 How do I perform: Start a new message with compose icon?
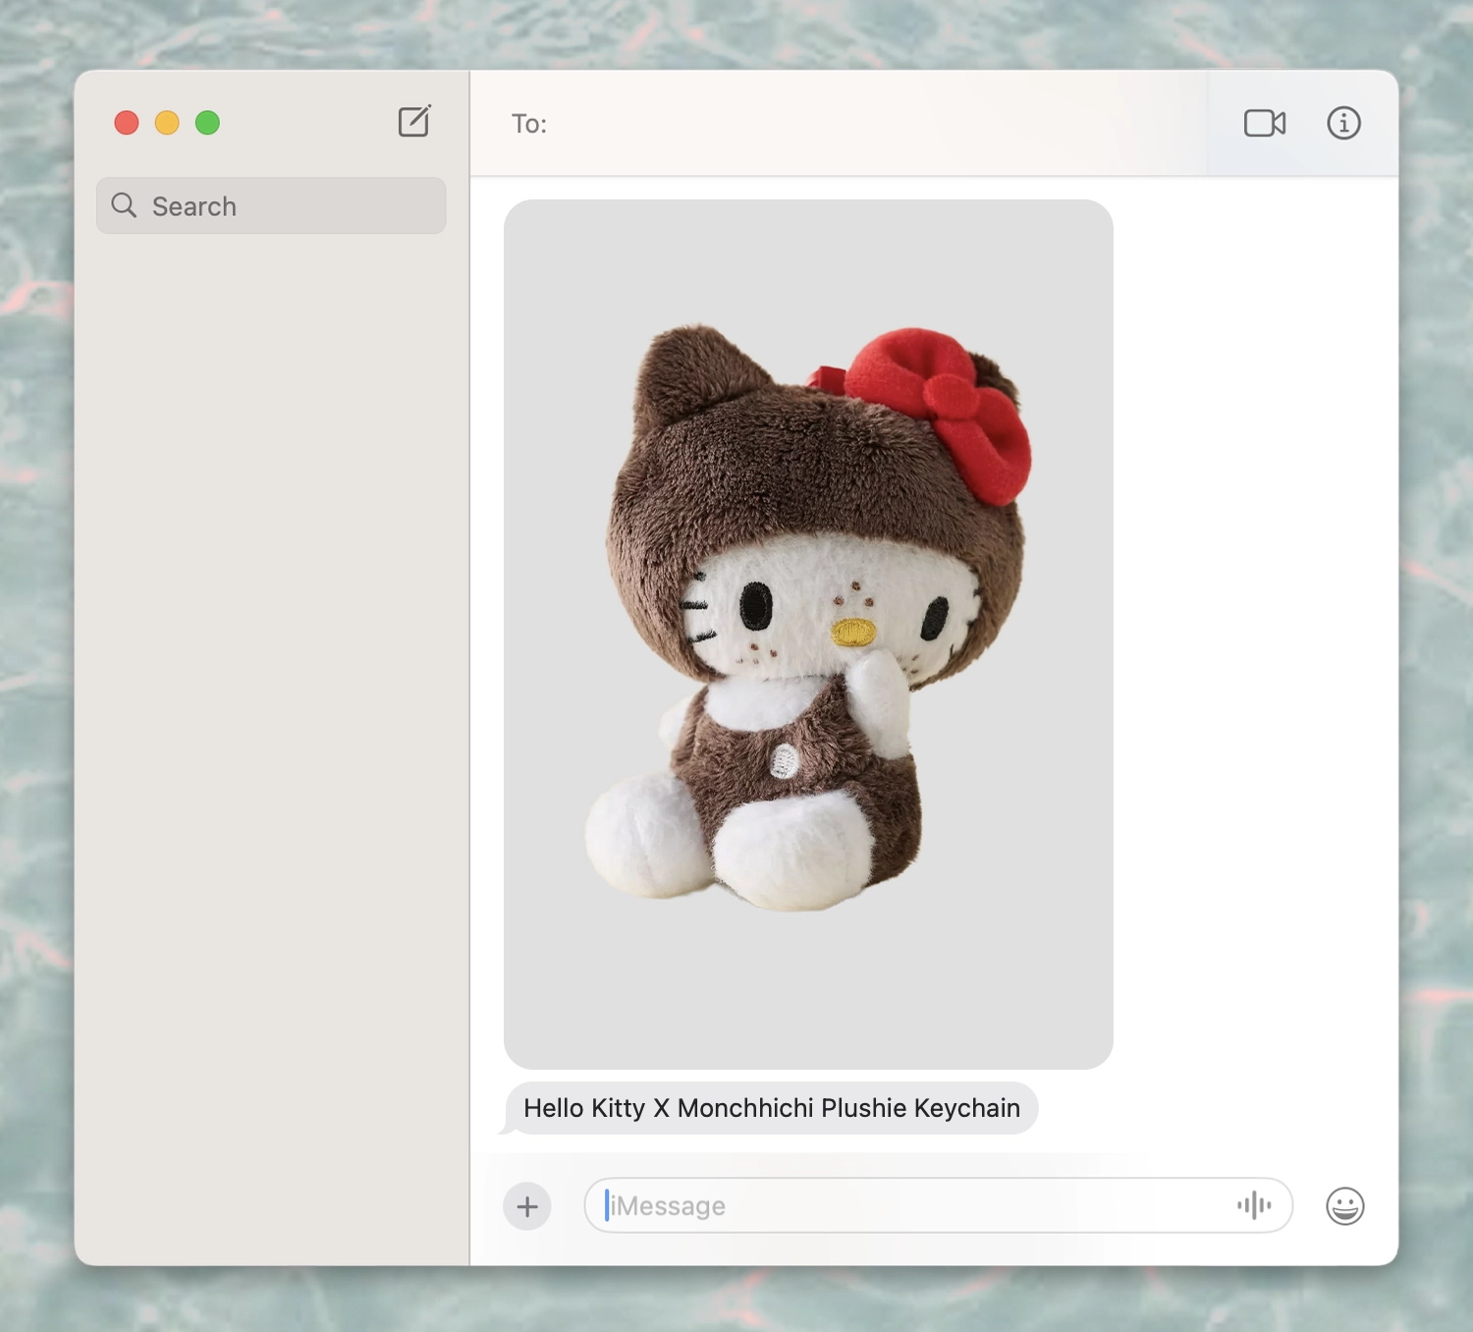click(x=414, y=122)
